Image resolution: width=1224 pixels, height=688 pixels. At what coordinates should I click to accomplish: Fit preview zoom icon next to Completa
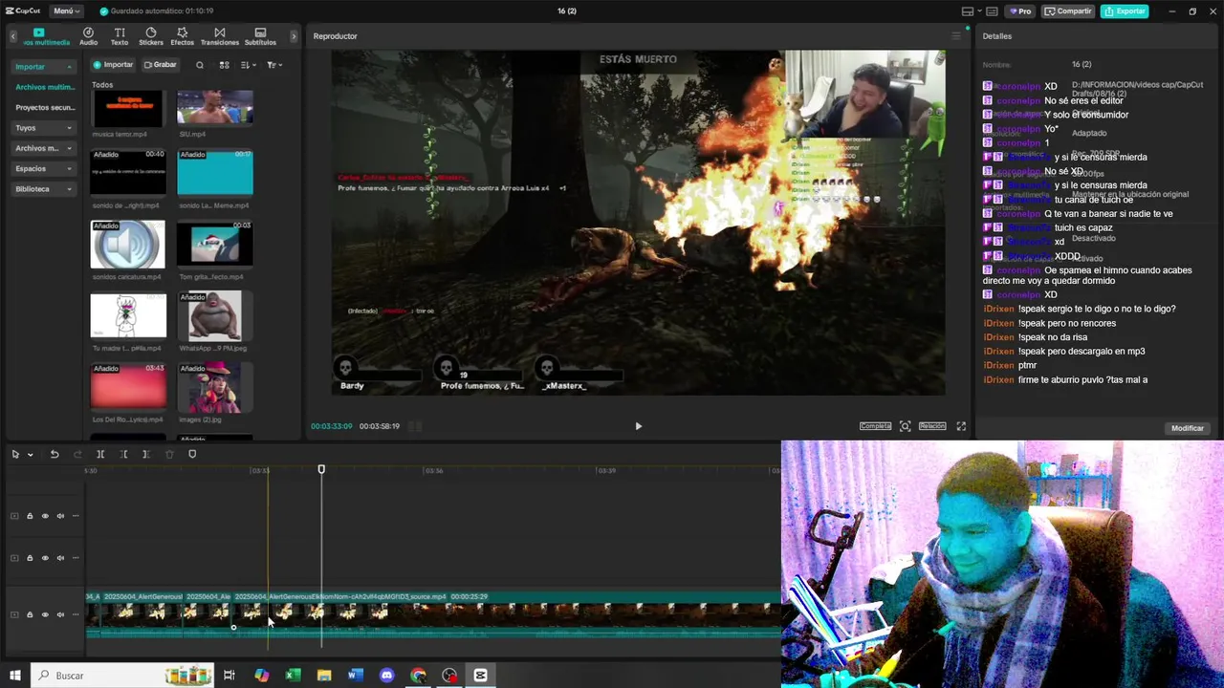click(x=905, y=426)
